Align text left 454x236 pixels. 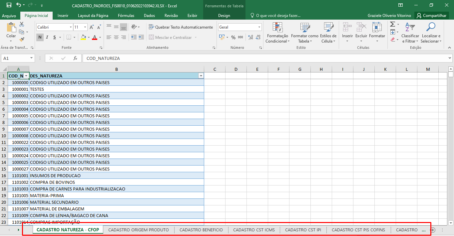[x=109, y=37]
